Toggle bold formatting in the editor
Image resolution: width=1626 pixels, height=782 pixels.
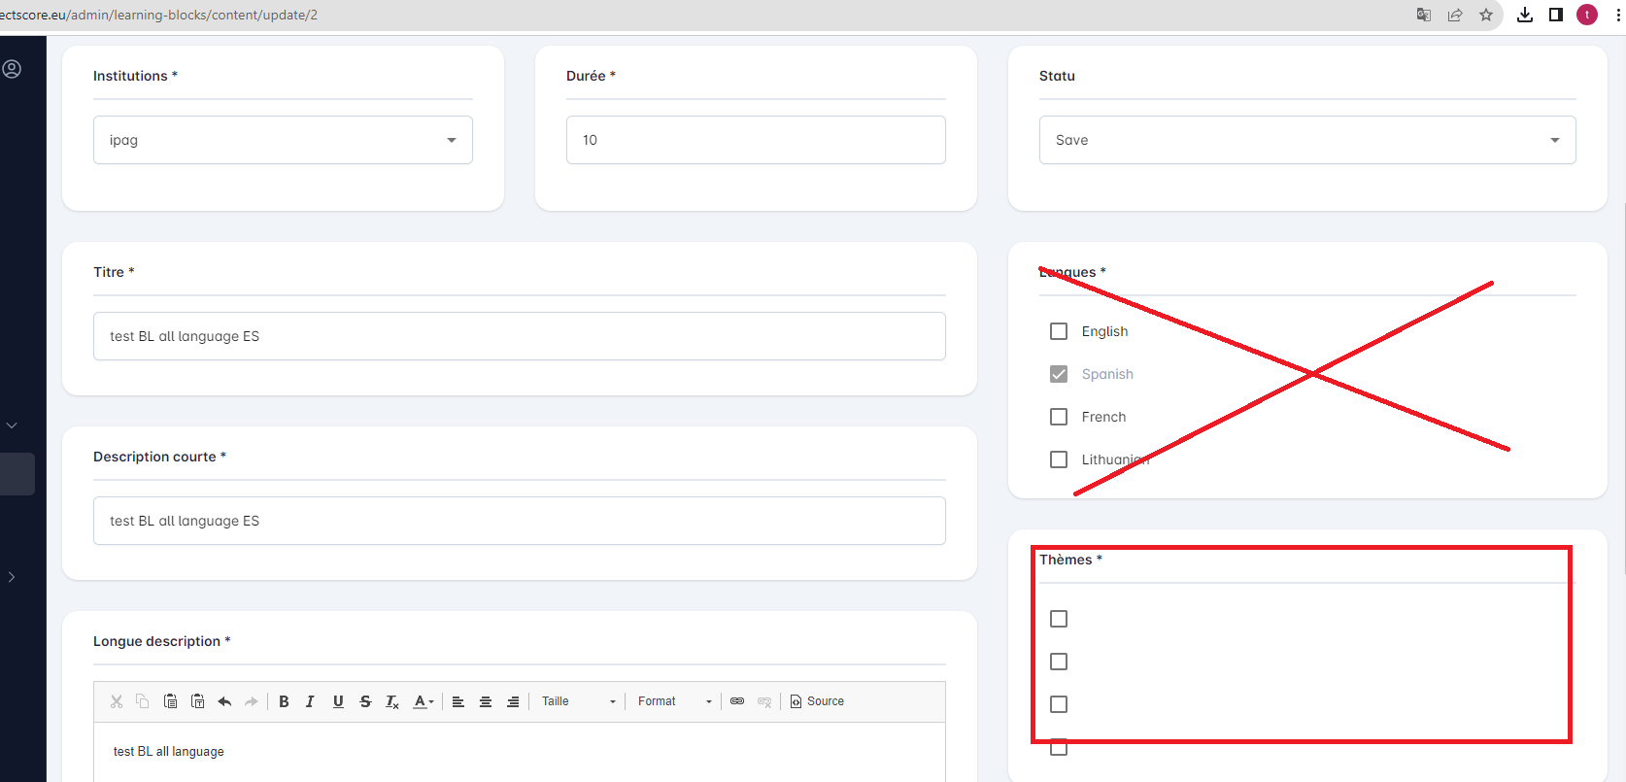(x=284, y=701)
